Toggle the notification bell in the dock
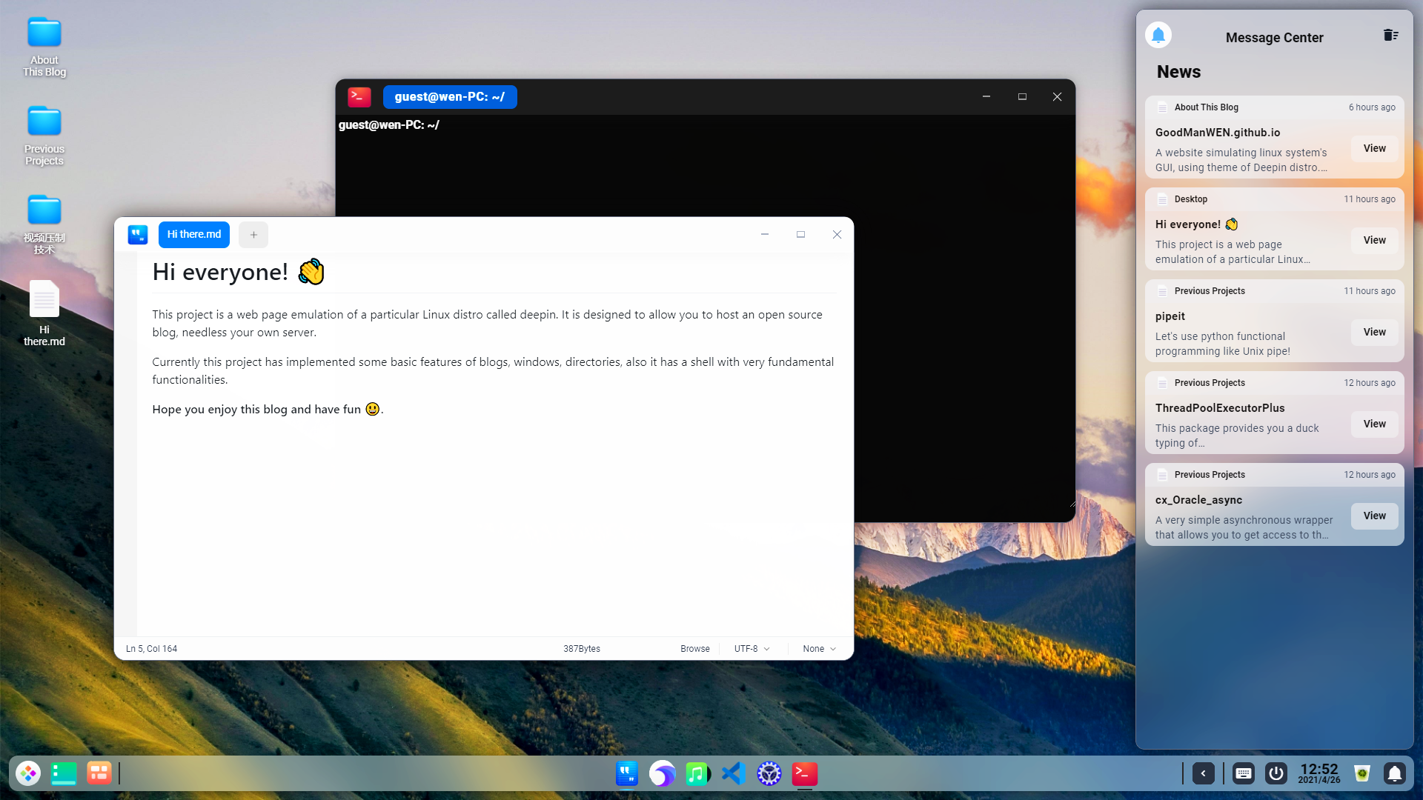 tap(1394, 773)
